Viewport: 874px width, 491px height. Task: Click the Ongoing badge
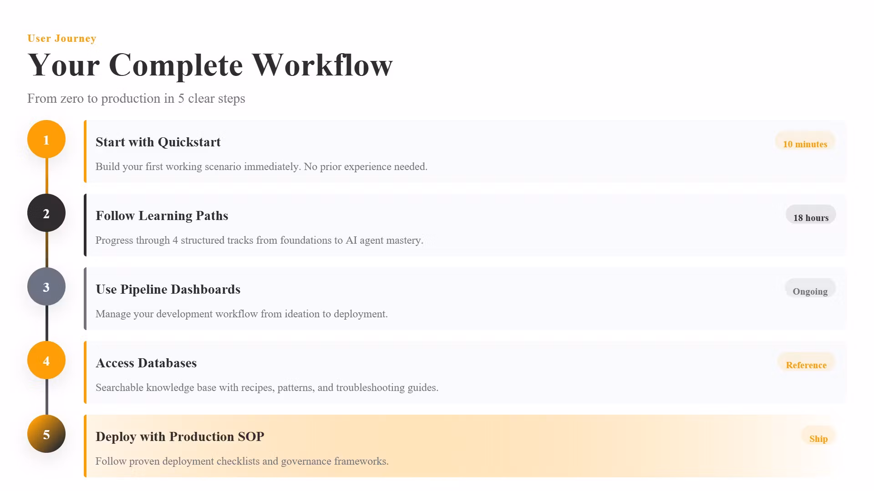coord(810,289)
